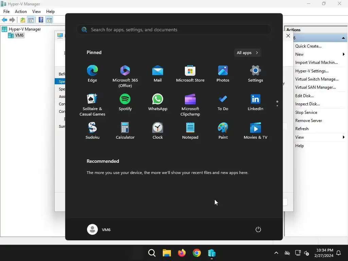
Task: Click Quick Create in Actions pane
Action: click(x=308, y=46)
